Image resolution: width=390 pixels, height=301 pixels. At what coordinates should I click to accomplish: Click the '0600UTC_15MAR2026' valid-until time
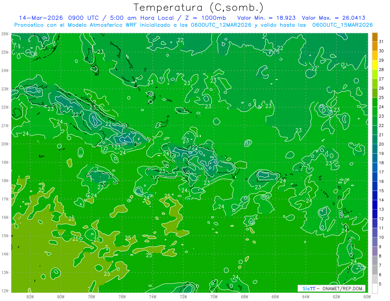tap(342, 25)
